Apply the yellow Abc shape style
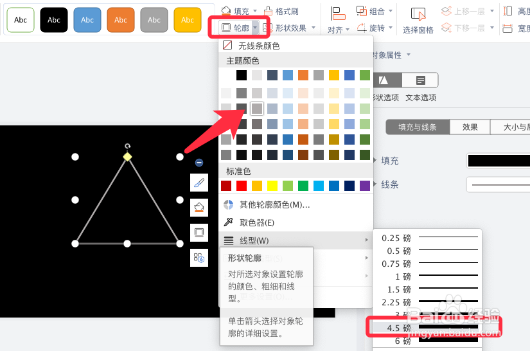 point(188,20)
